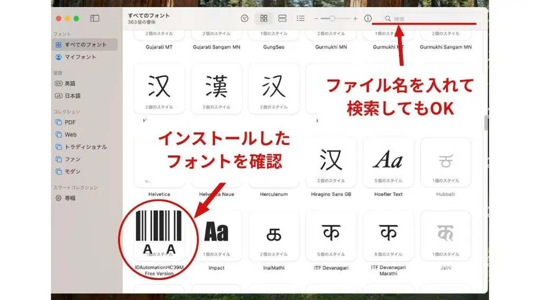
Task: Select the InaiMathi font preview
Action: click(x=274, y=236)
